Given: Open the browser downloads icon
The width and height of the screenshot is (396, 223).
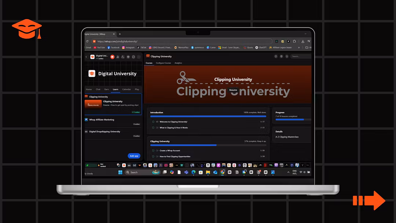Looking at the screenshot, I should pyautogui.click(x=303, y=41).
